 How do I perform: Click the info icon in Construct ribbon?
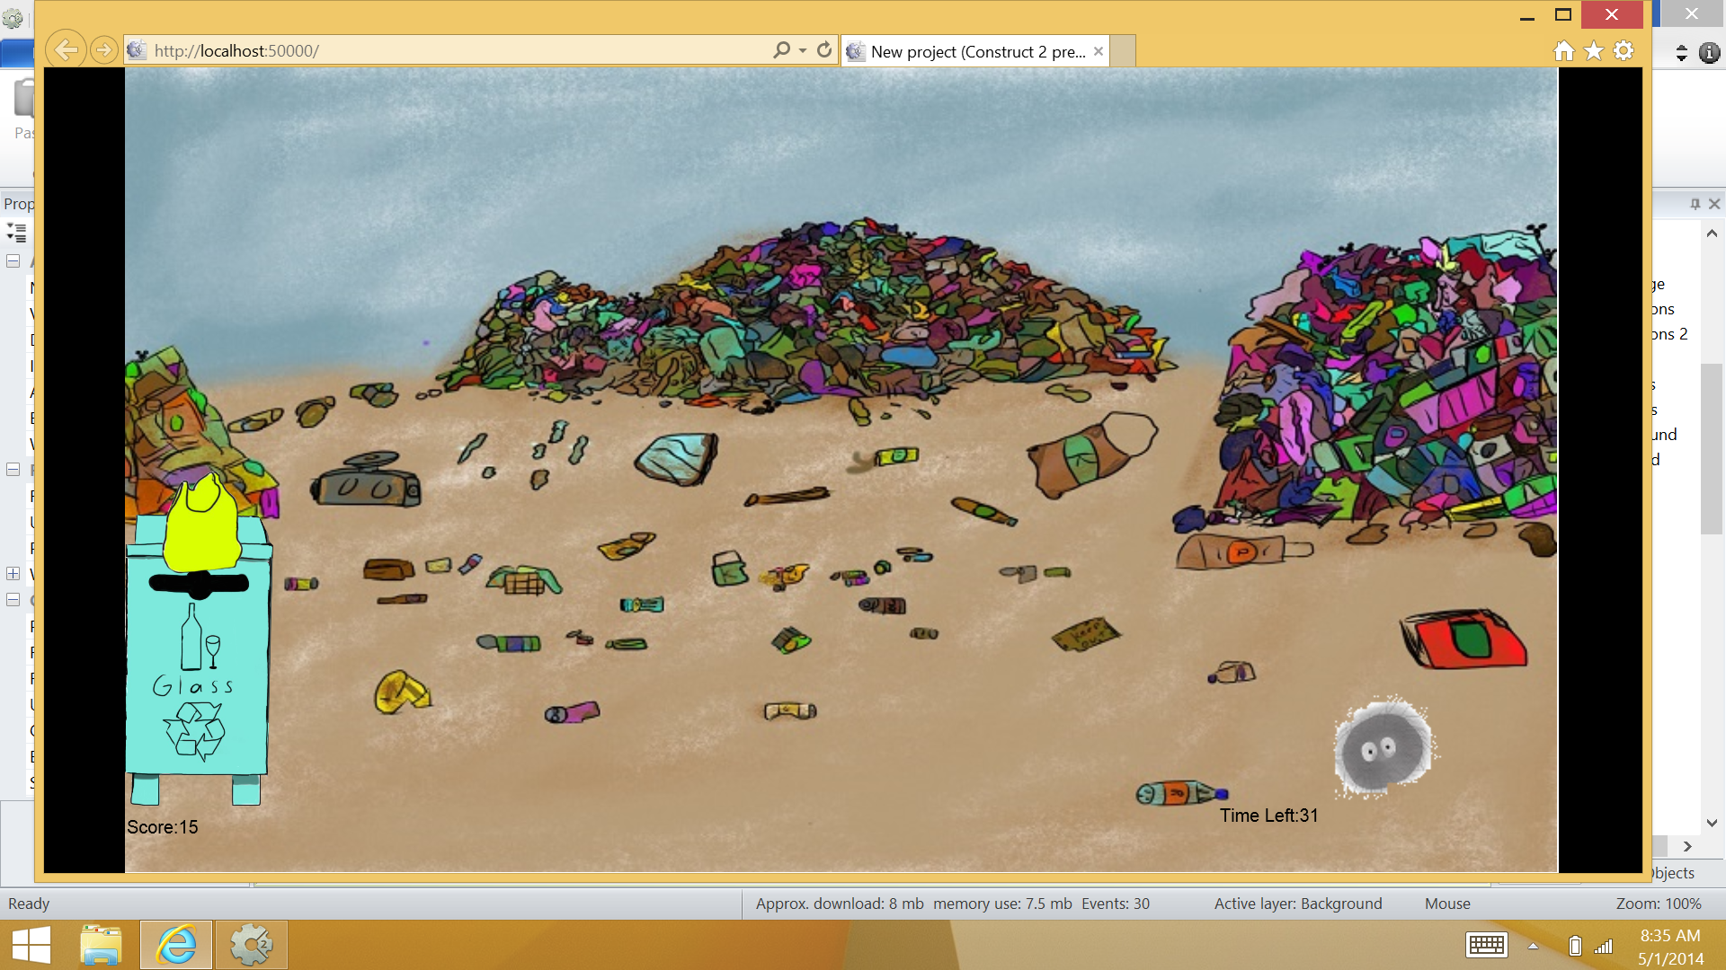point(1709,53)
